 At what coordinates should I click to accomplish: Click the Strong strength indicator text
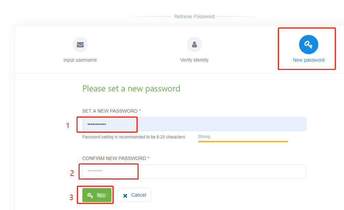point(204,137)
